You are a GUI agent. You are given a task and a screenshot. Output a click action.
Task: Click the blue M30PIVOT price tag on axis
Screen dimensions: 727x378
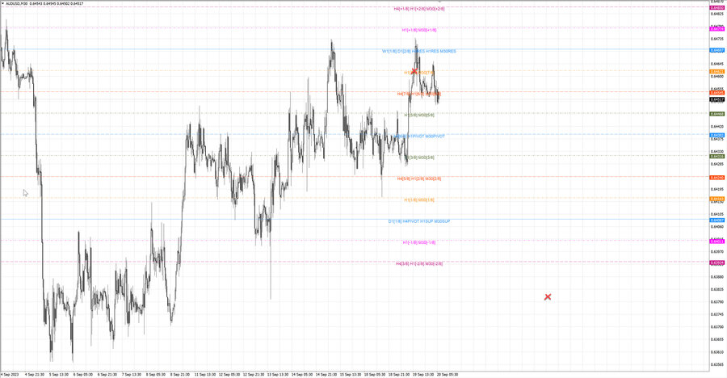[717, 136]
